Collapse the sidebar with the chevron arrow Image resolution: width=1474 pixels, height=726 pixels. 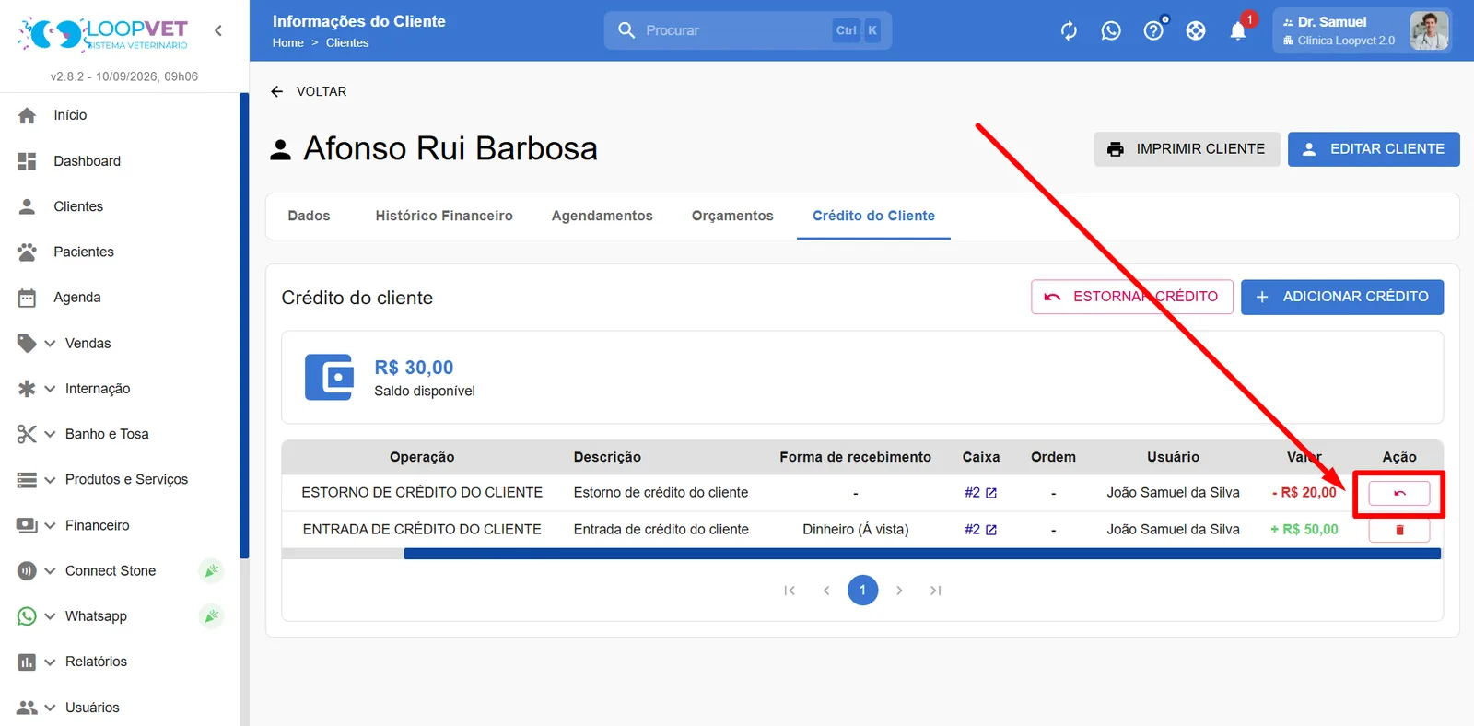point(218,30)
